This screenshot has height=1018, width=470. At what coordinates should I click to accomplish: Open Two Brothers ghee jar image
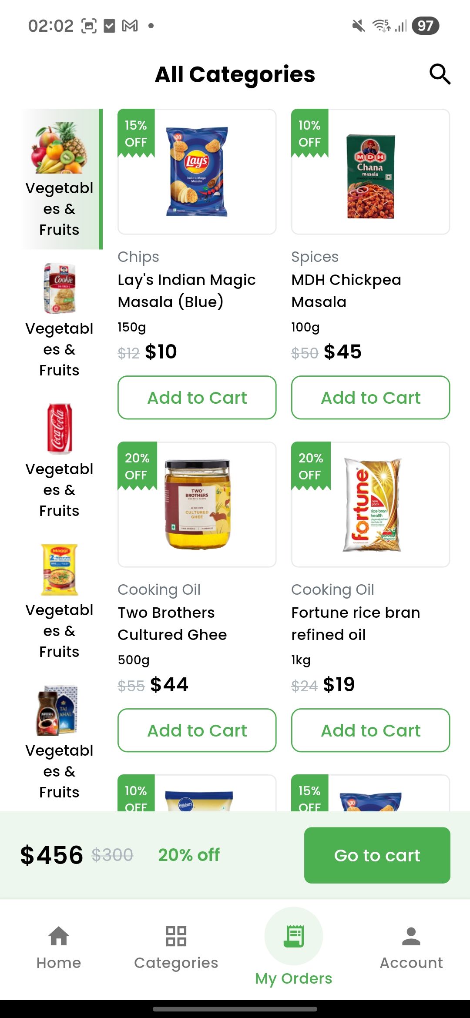pyautogui.click(x=197, y=505)
